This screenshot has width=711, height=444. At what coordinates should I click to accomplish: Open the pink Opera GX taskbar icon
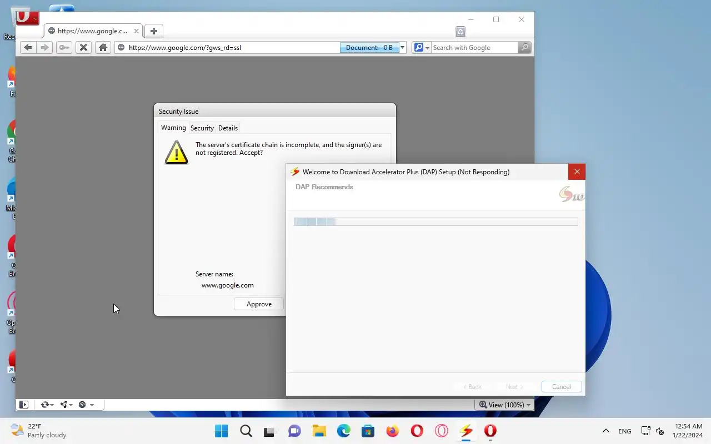[x=441, y=431]
